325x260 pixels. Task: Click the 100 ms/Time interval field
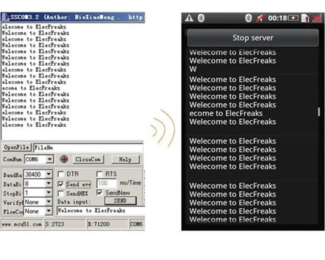[x=106, y=183]
